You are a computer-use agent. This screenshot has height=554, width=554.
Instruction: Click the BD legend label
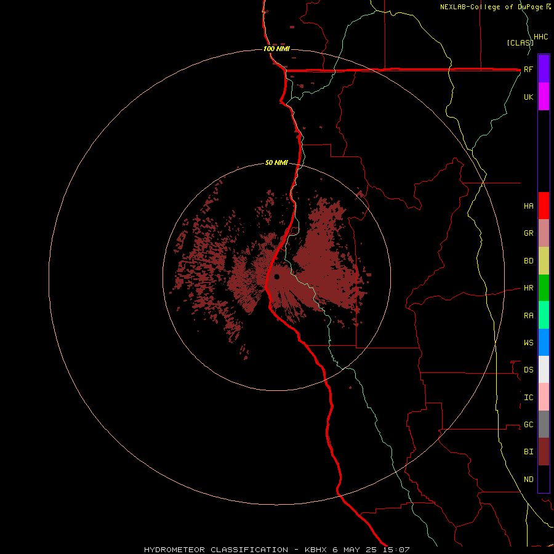[529, 261]
